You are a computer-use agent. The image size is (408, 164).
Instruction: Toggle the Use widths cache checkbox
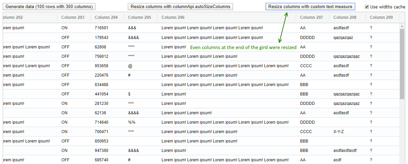tap(367, 7)
